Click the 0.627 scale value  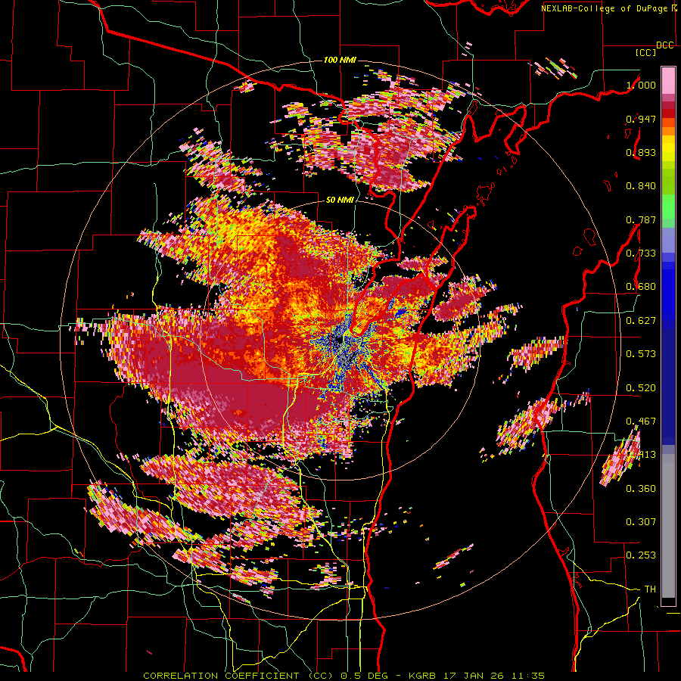(641, 321)
